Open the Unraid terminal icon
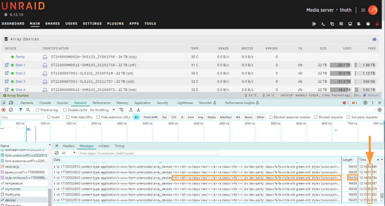385x206 pixels. coord(323,24)
